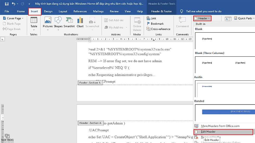The width and height of the screenshot is (255, 143).
Task: Click the line 'REM --> If error flag set'
Action: coord(125,61)
